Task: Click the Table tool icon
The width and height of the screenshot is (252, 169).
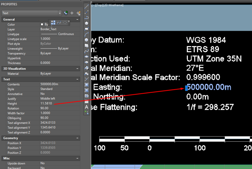Action: pos(87,101)
